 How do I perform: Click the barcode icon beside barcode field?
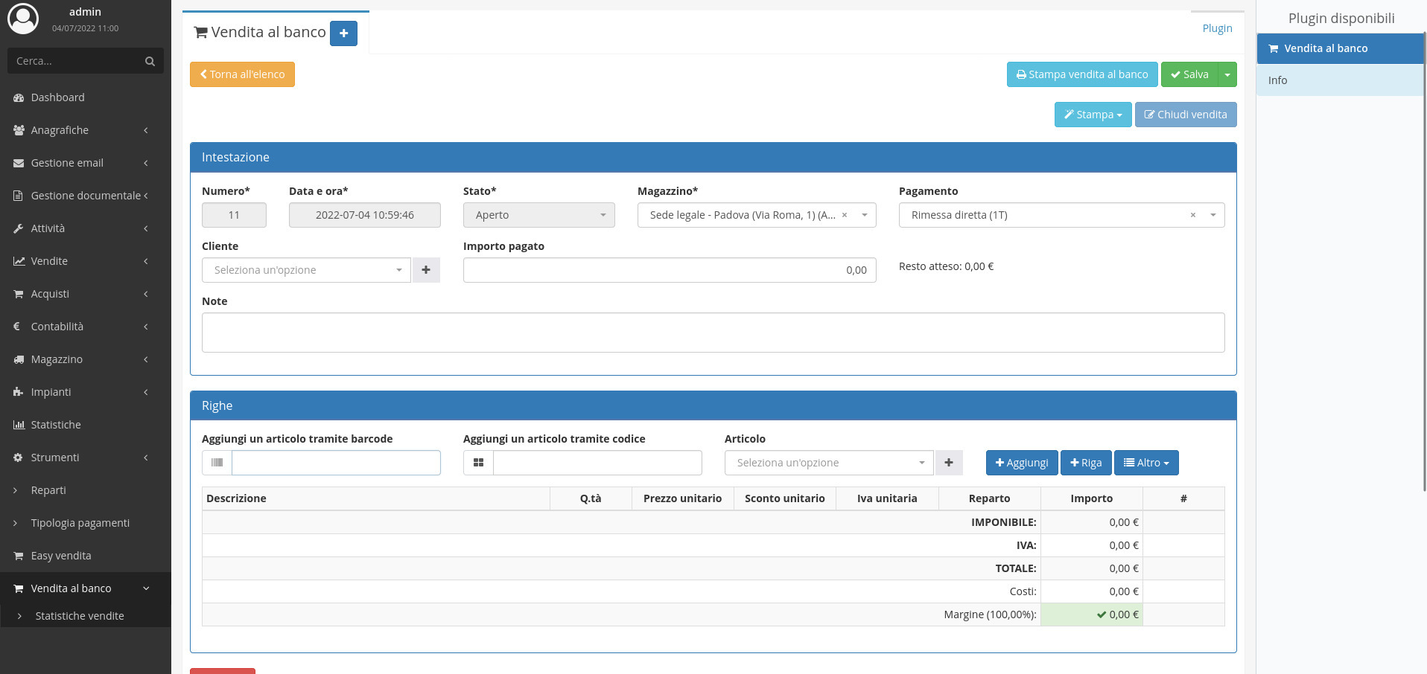(217, 463)
